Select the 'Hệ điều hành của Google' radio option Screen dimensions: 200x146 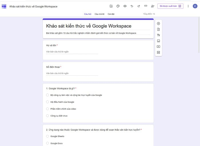[47, 102]
